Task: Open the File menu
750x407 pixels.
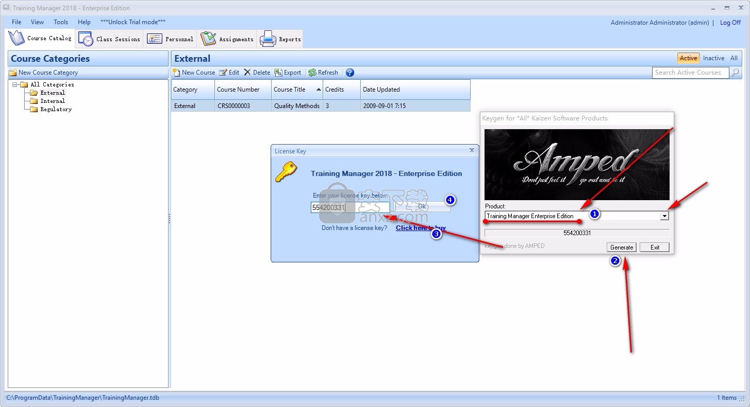Action: point(16,22)
